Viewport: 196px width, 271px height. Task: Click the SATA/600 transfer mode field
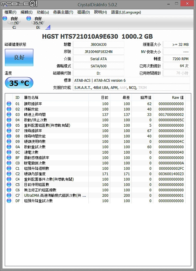[98, 66]
